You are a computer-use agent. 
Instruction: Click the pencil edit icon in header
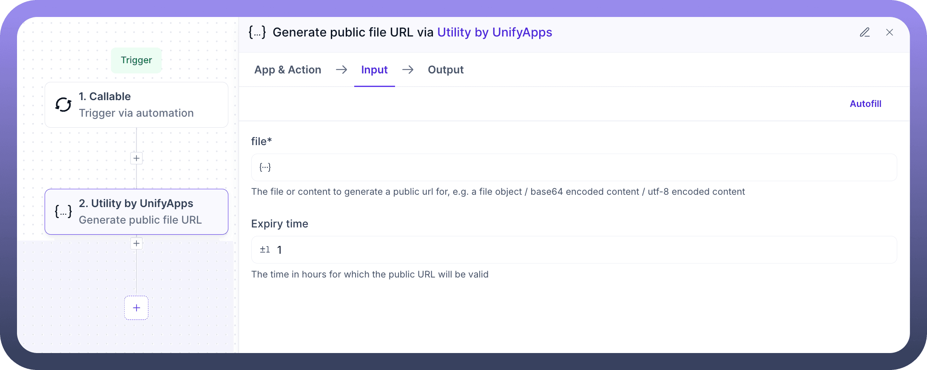point(864,32)
